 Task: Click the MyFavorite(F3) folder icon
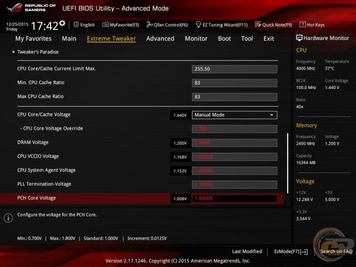pyautogui.click(x=105, y=24)
